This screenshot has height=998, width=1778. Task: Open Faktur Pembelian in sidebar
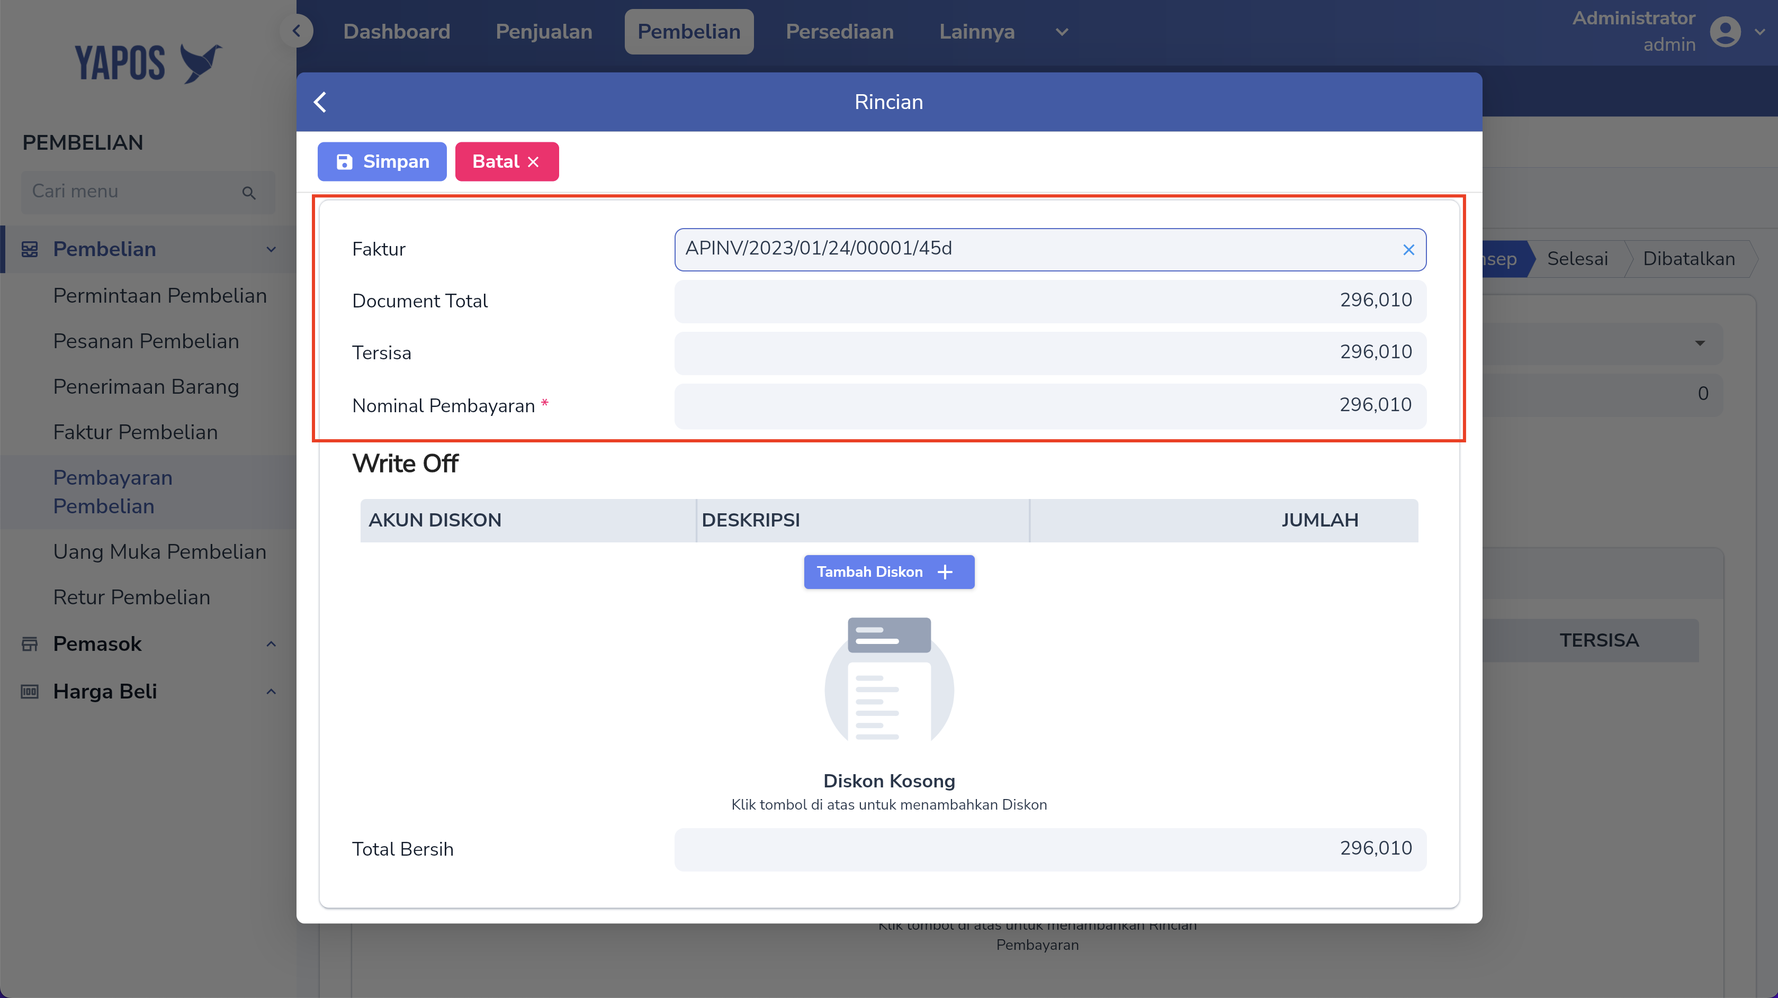pos(136,432)
